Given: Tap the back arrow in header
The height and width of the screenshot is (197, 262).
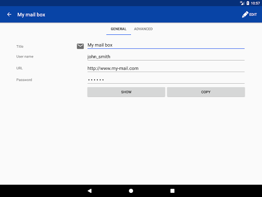Looking at the screenshot, I should (x=9, y=14).
